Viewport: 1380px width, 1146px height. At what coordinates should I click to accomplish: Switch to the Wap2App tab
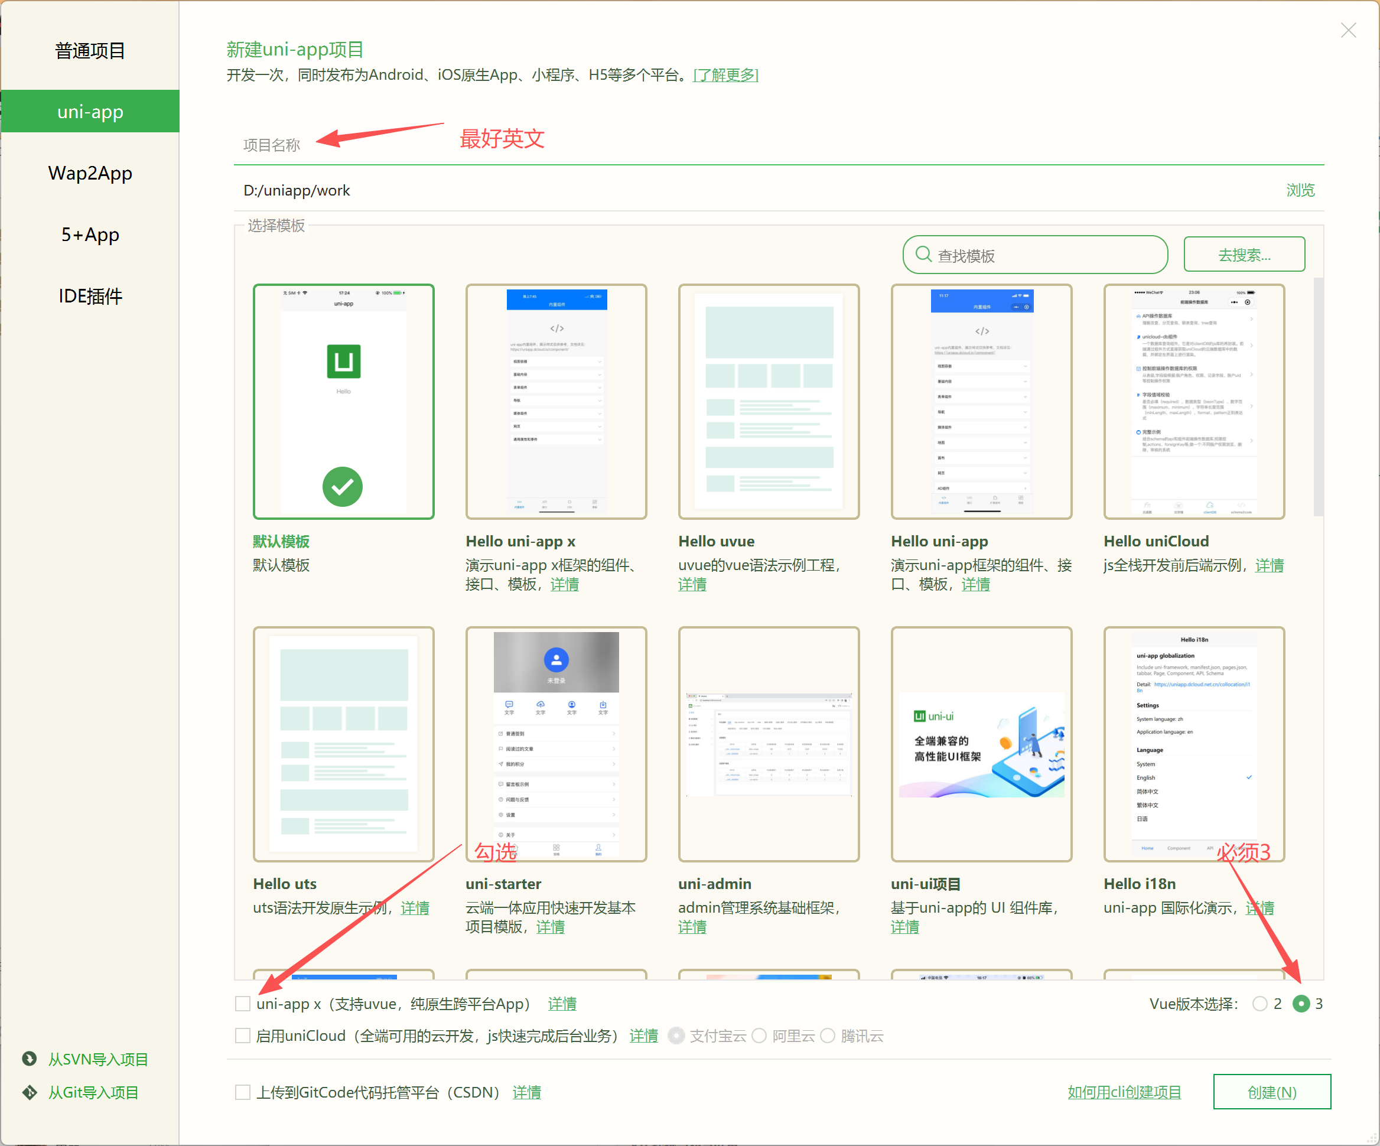pyautogui.click(x=90, y=173)
